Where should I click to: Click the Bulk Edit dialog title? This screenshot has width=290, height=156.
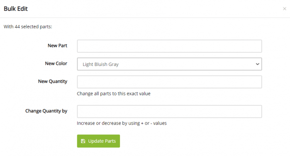pyautogui.click(x=16, y=9)
